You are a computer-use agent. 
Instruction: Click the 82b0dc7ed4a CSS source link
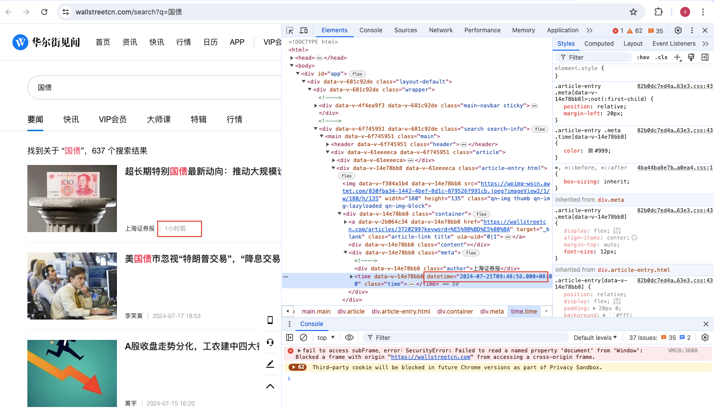[x=675, y=86]
